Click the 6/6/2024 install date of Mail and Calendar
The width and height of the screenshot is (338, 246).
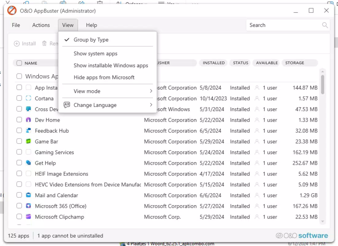(x=210, y=195)
